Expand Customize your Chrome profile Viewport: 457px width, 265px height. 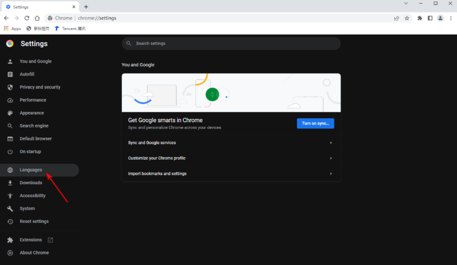231,158
